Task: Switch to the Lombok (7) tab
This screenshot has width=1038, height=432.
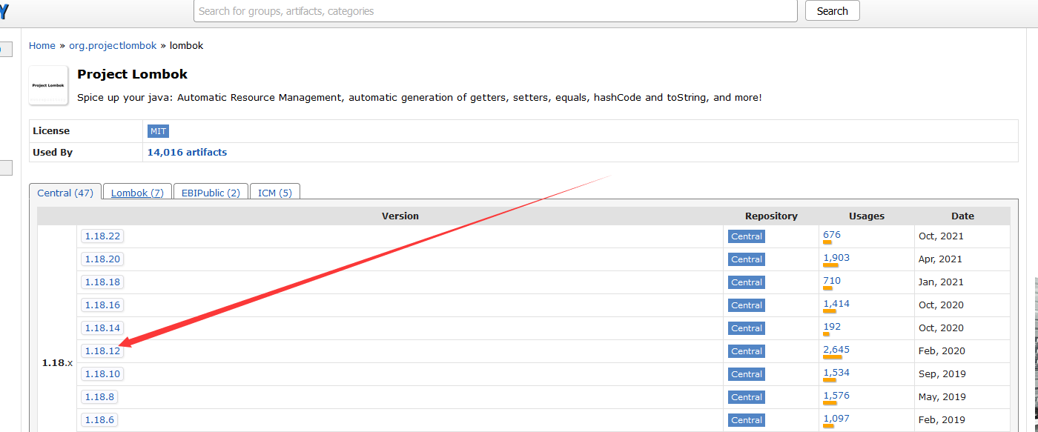Action: (x=137, y=193)
